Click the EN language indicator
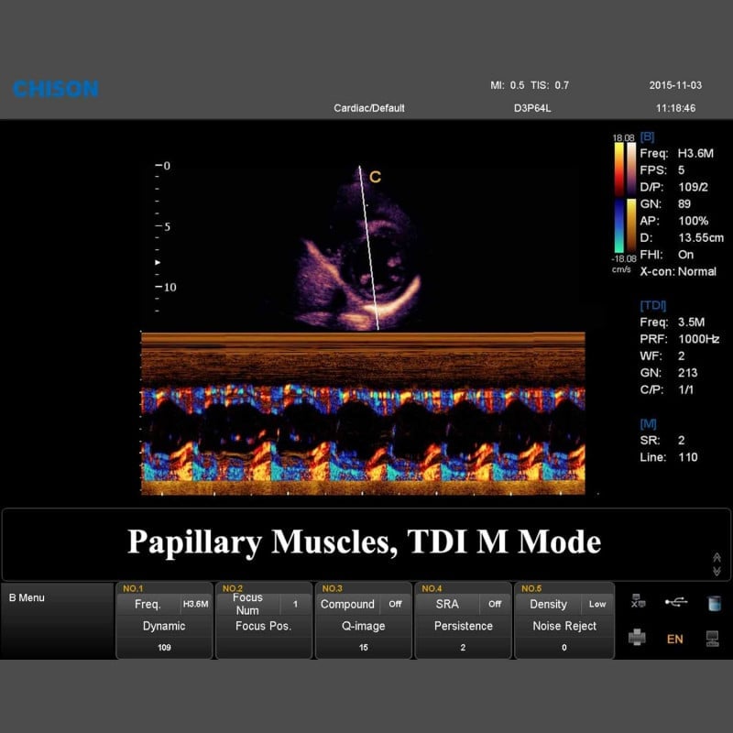This screenshot has height=733, width=733. coord(676,639)
